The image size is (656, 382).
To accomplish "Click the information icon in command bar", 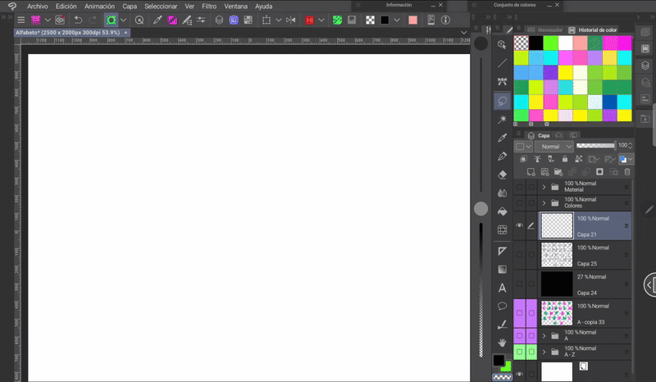I will point(445,20).
